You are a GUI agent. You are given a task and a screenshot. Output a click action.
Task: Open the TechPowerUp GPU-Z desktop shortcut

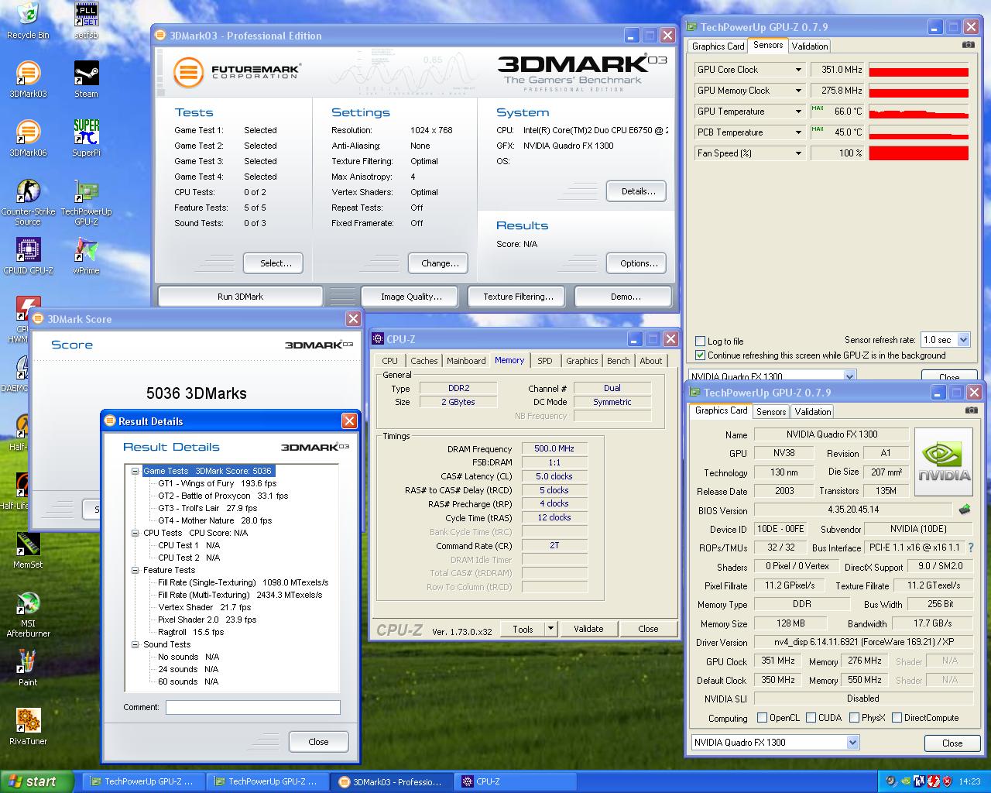[x=86, y=202]
